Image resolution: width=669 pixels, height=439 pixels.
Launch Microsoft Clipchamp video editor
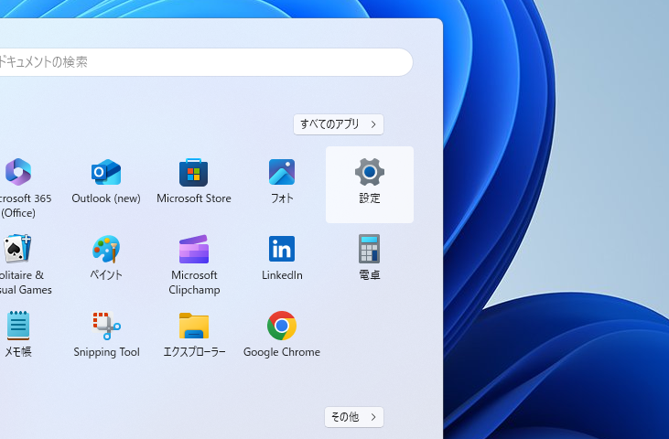(193, 250)
